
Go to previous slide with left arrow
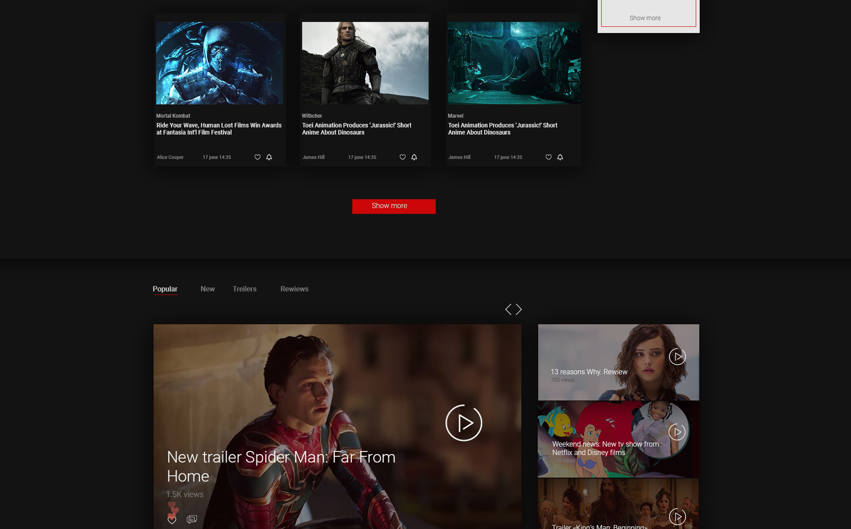508,309
